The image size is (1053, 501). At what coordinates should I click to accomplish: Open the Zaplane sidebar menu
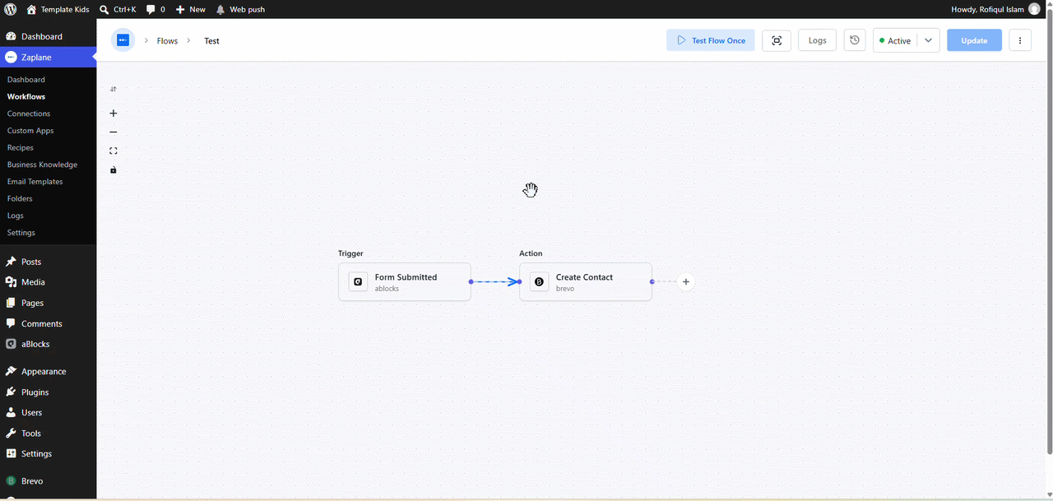[48, 58]
